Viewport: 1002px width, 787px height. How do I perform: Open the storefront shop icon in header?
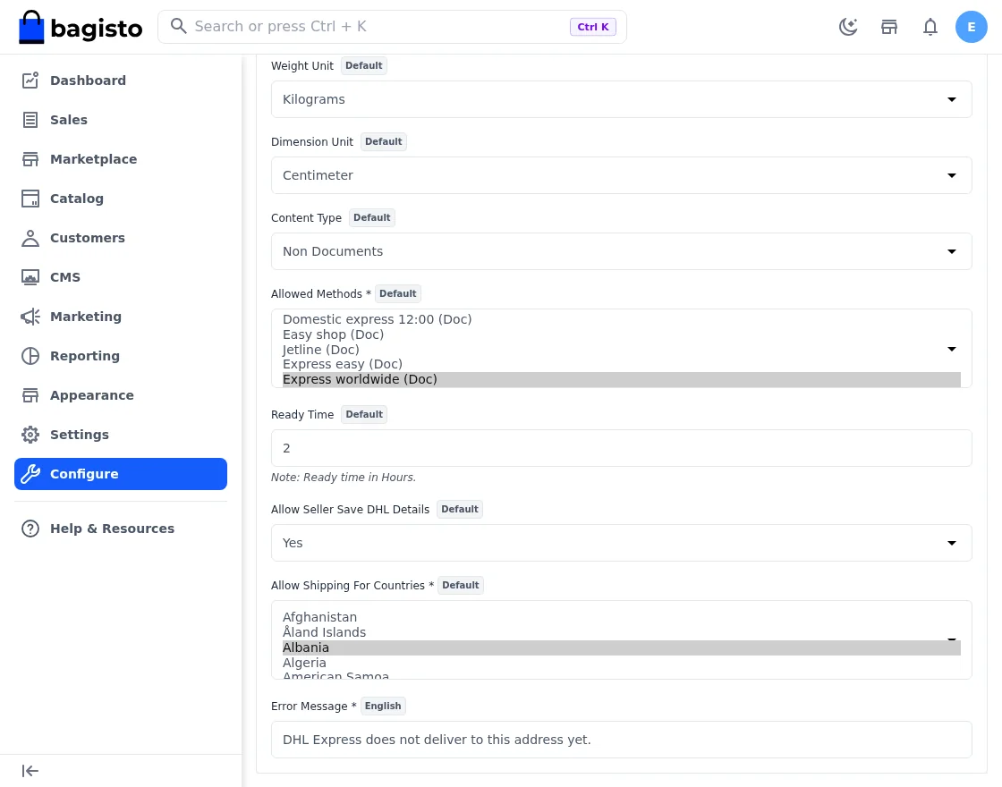889,27
